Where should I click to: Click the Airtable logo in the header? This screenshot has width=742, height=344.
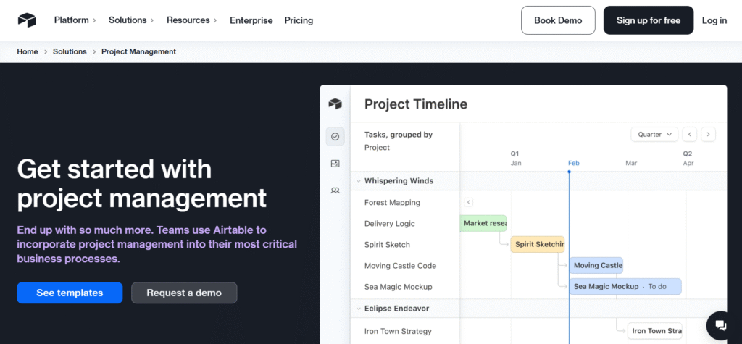(27, 20)
